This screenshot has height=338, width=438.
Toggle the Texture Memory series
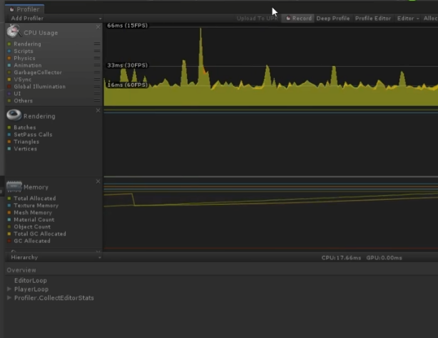pos(9,206)
